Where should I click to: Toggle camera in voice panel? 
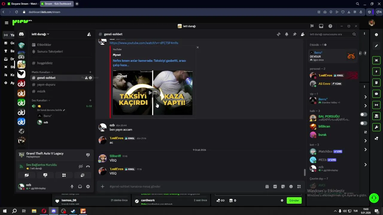pos(27,175)
